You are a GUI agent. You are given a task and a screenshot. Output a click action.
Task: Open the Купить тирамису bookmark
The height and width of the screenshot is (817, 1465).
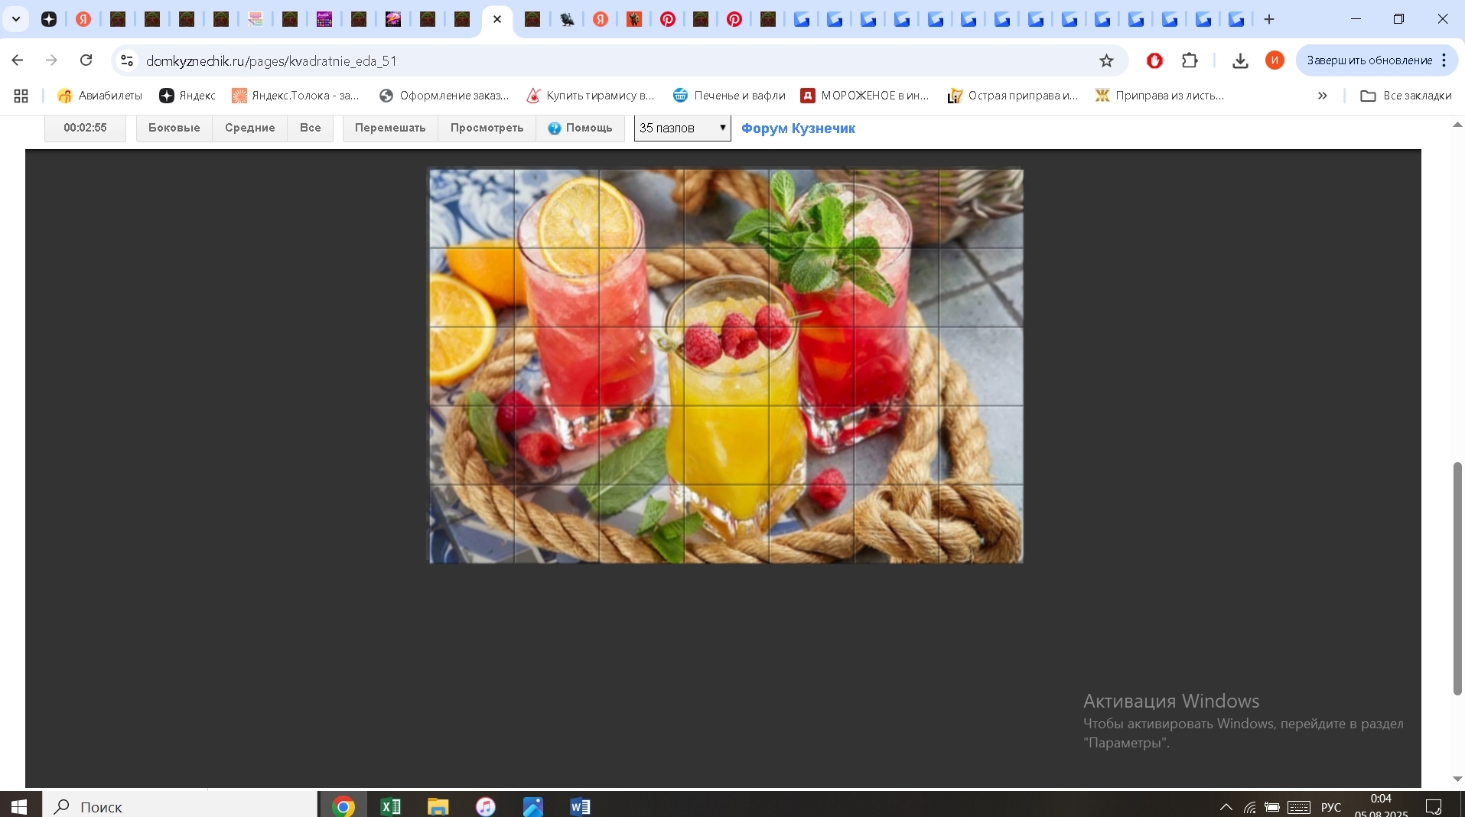click(x=591, y=96)
